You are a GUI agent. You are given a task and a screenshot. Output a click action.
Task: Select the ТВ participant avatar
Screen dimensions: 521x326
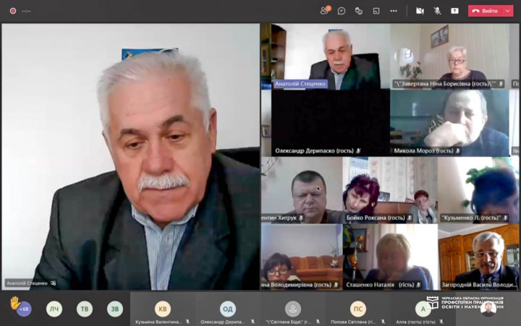coord(85,309)
